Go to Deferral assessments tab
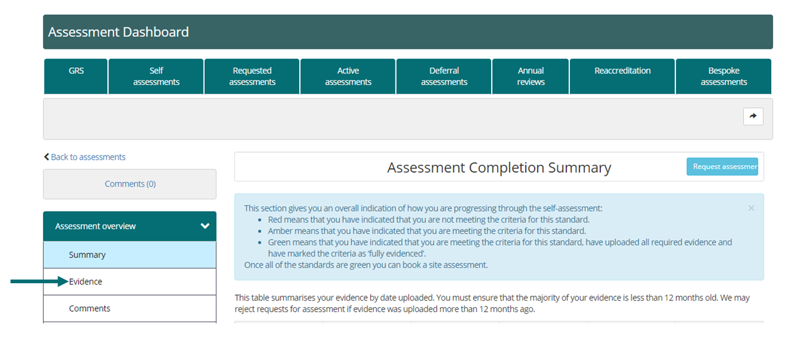Screen dimensions: 789x340 [444, 76]
